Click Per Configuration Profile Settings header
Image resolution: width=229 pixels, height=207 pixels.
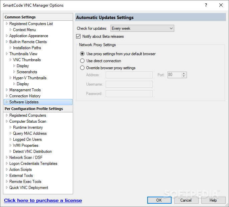[38, 109]
